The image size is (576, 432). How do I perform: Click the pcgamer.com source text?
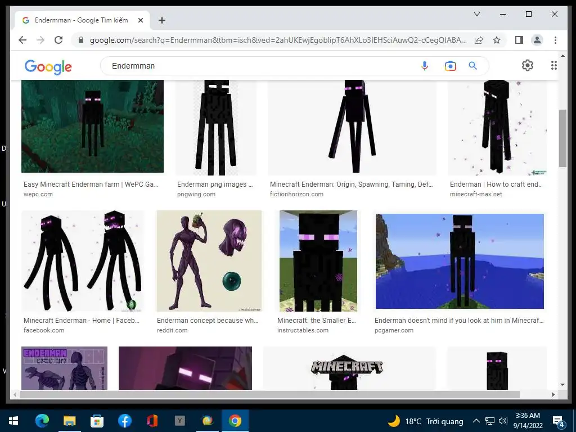(x=394, y=330)
